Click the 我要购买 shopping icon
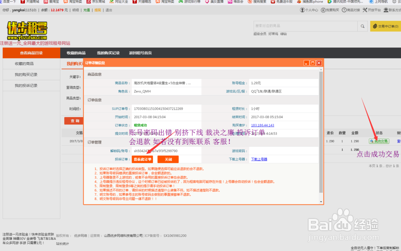Screen dimensions: 401x251 (x=323, y=11)
